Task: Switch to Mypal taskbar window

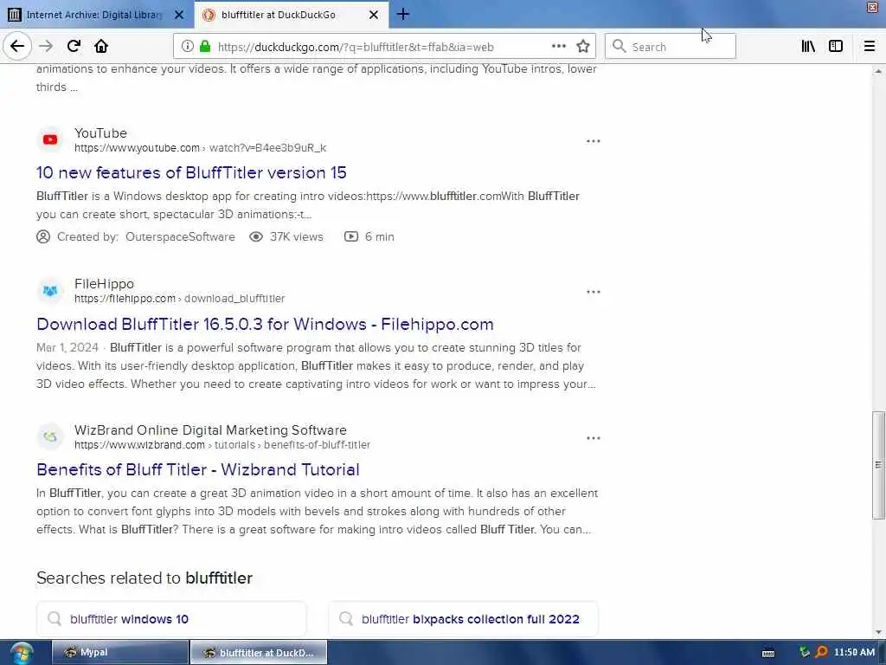Action: [x=119, y=652]
